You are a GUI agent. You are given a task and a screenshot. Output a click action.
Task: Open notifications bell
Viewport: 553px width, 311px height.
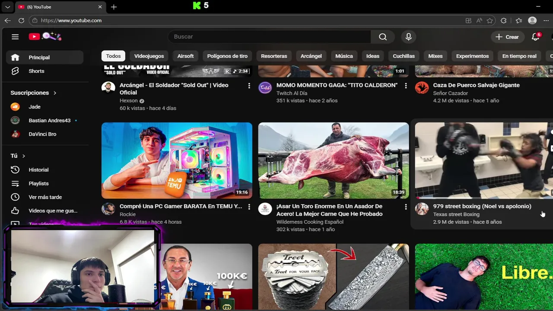point(536,37)
